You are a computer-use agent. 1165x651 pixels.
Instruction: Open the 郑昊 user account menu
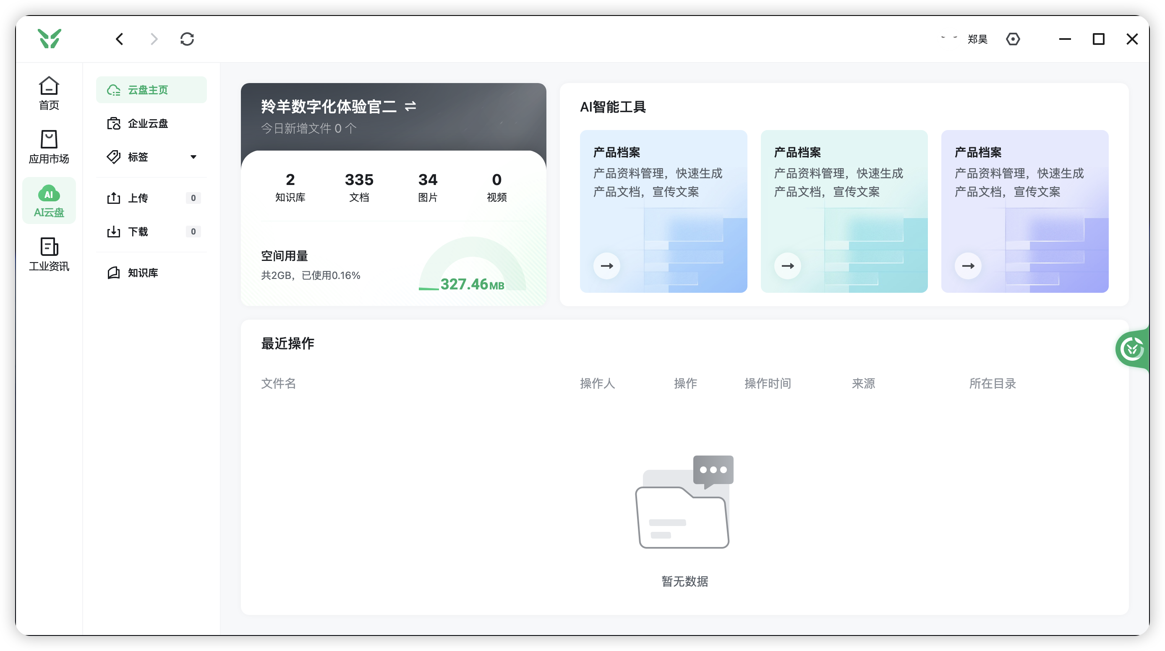click(x=977, y=39)
